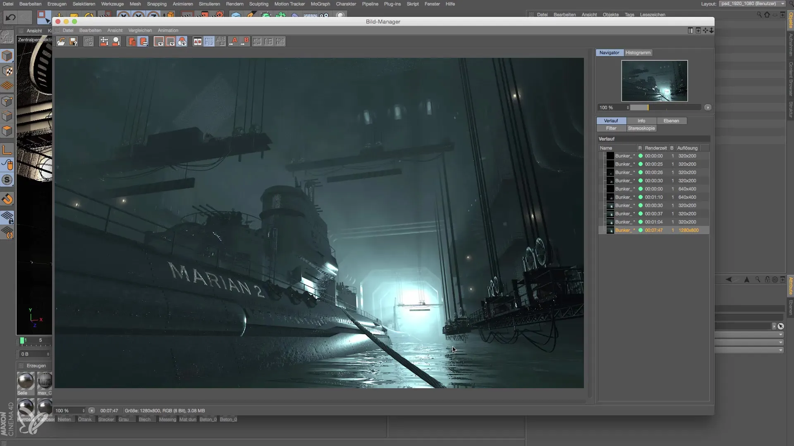Set current render as A

click(x=233, y=42)
